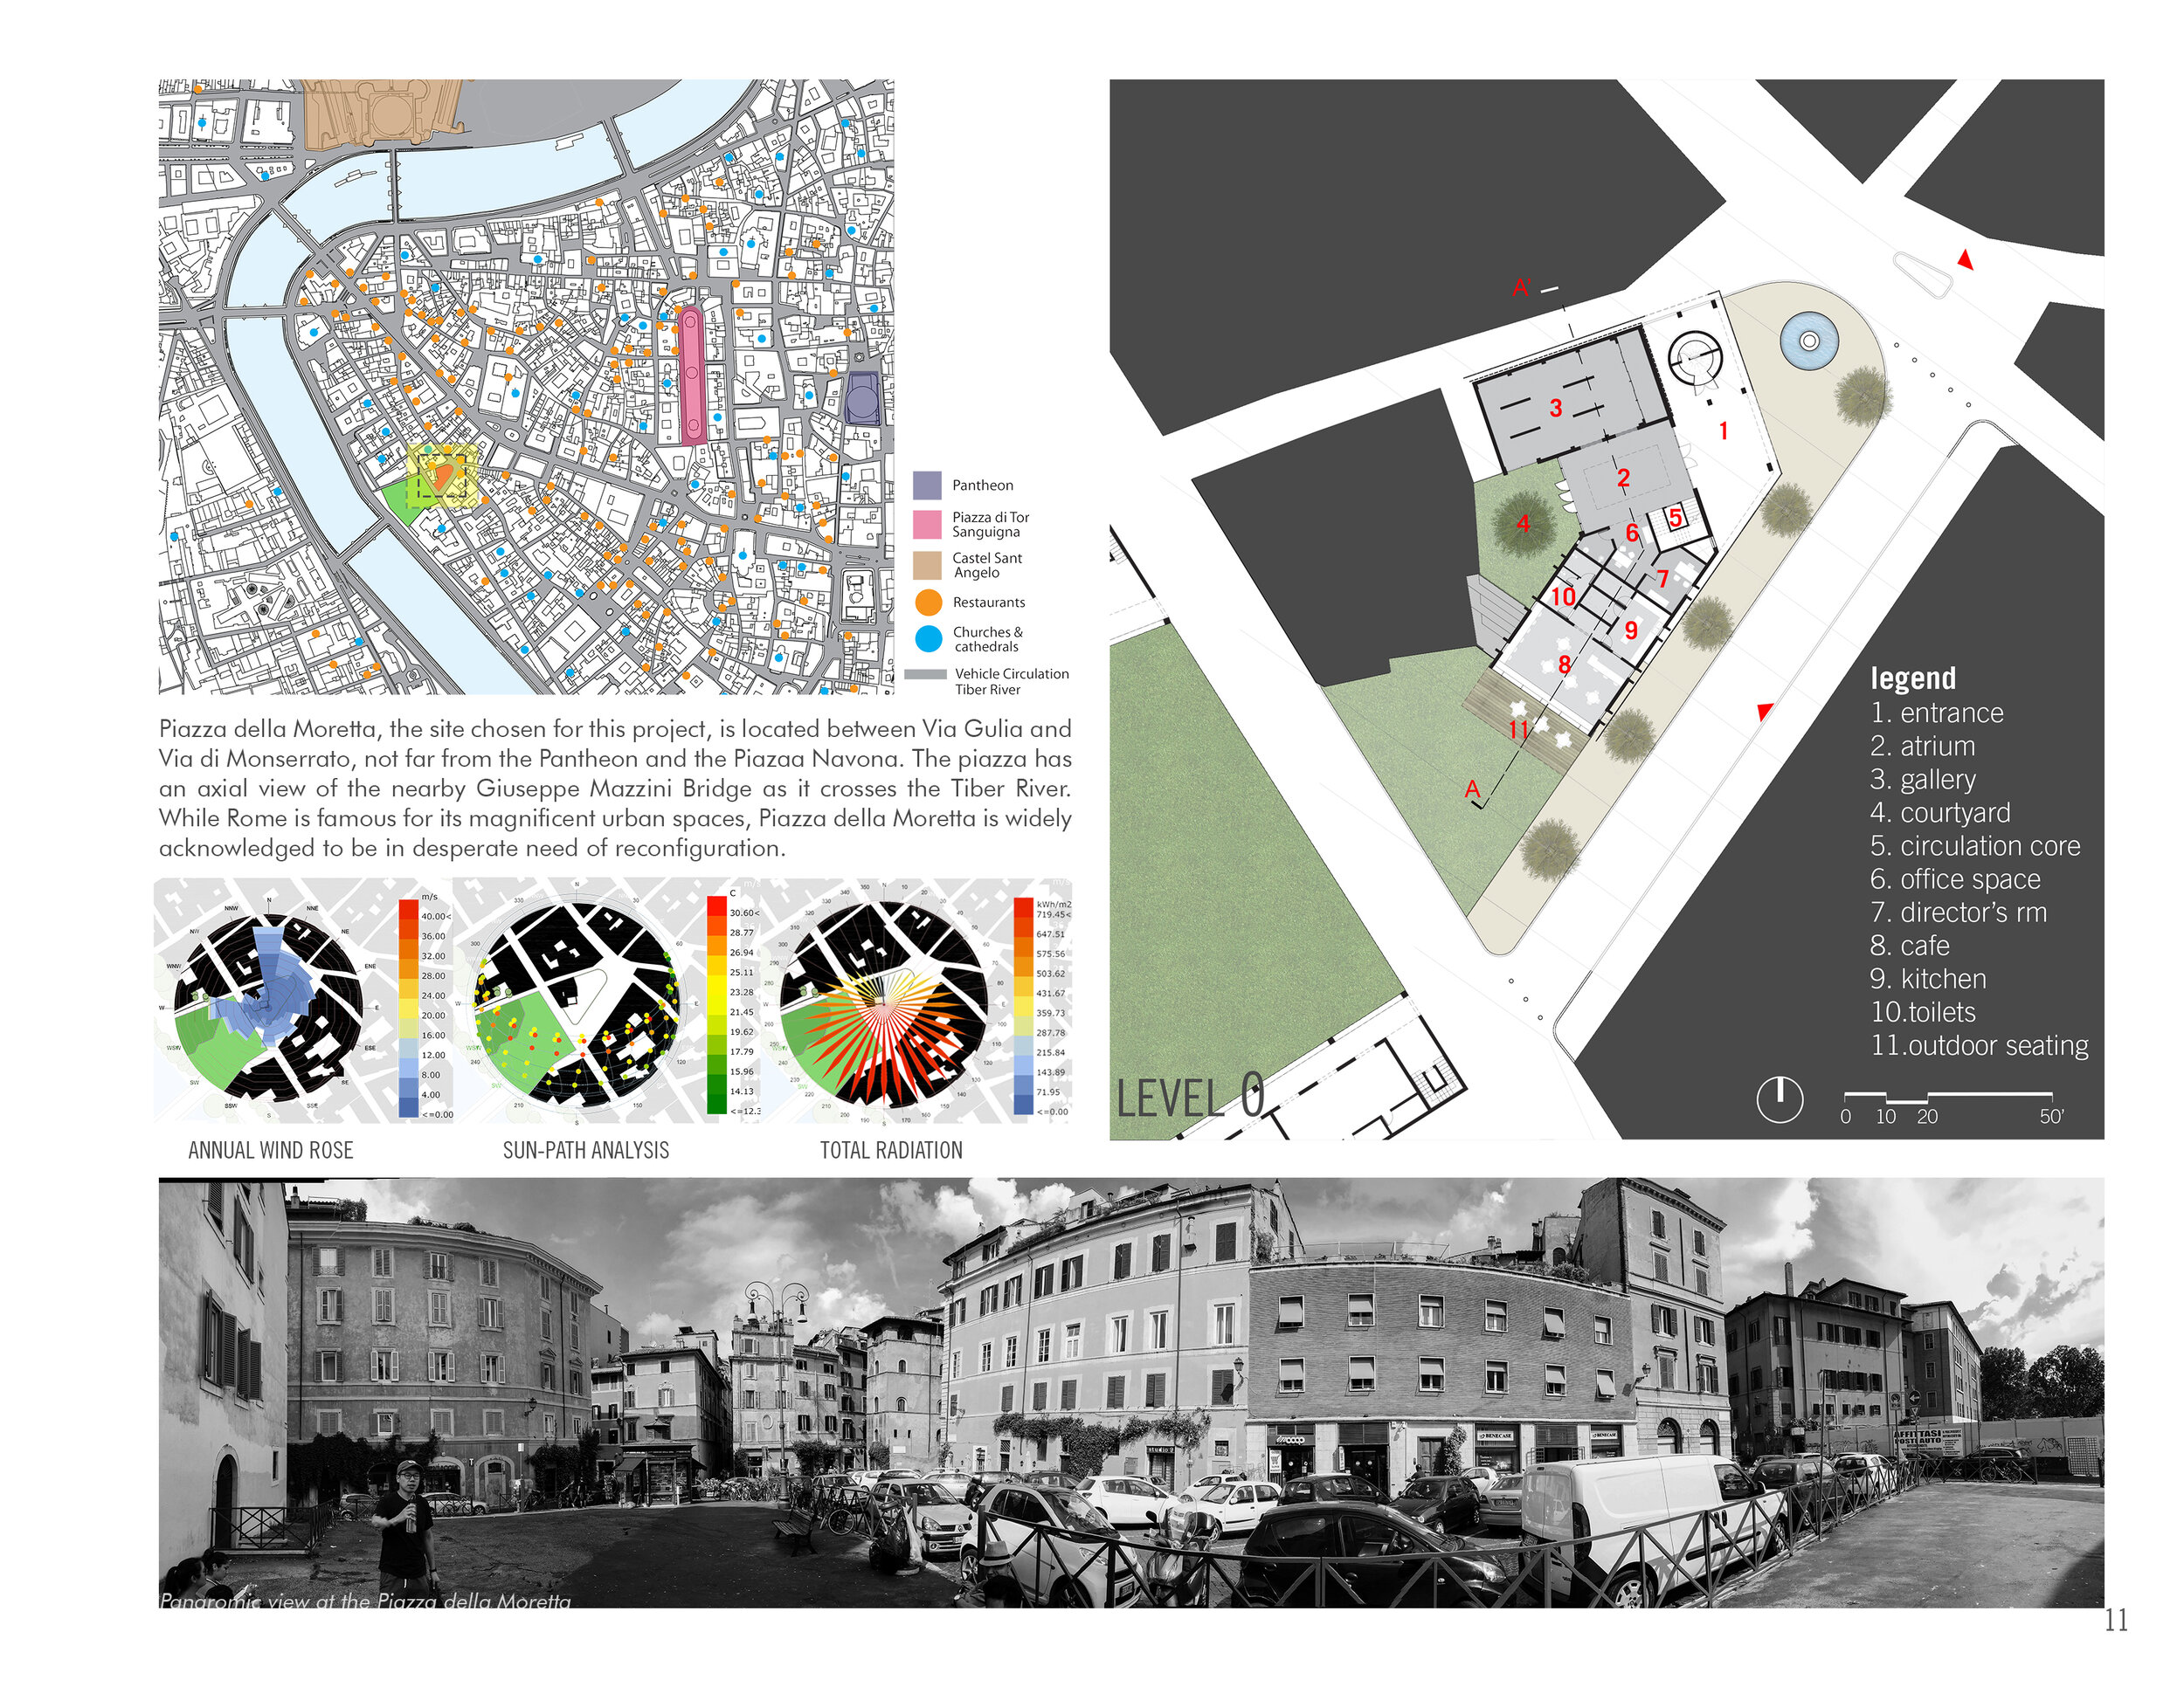The width and height of the screenshot is (2184, 1687).
Task: Click the Castel Sant Angelo tan swatch
Action: click(x=927, y=566)
